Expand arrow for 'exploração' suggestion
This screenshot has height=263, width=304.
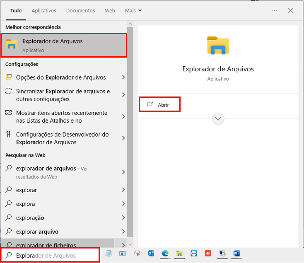click(x=123, y=217)
